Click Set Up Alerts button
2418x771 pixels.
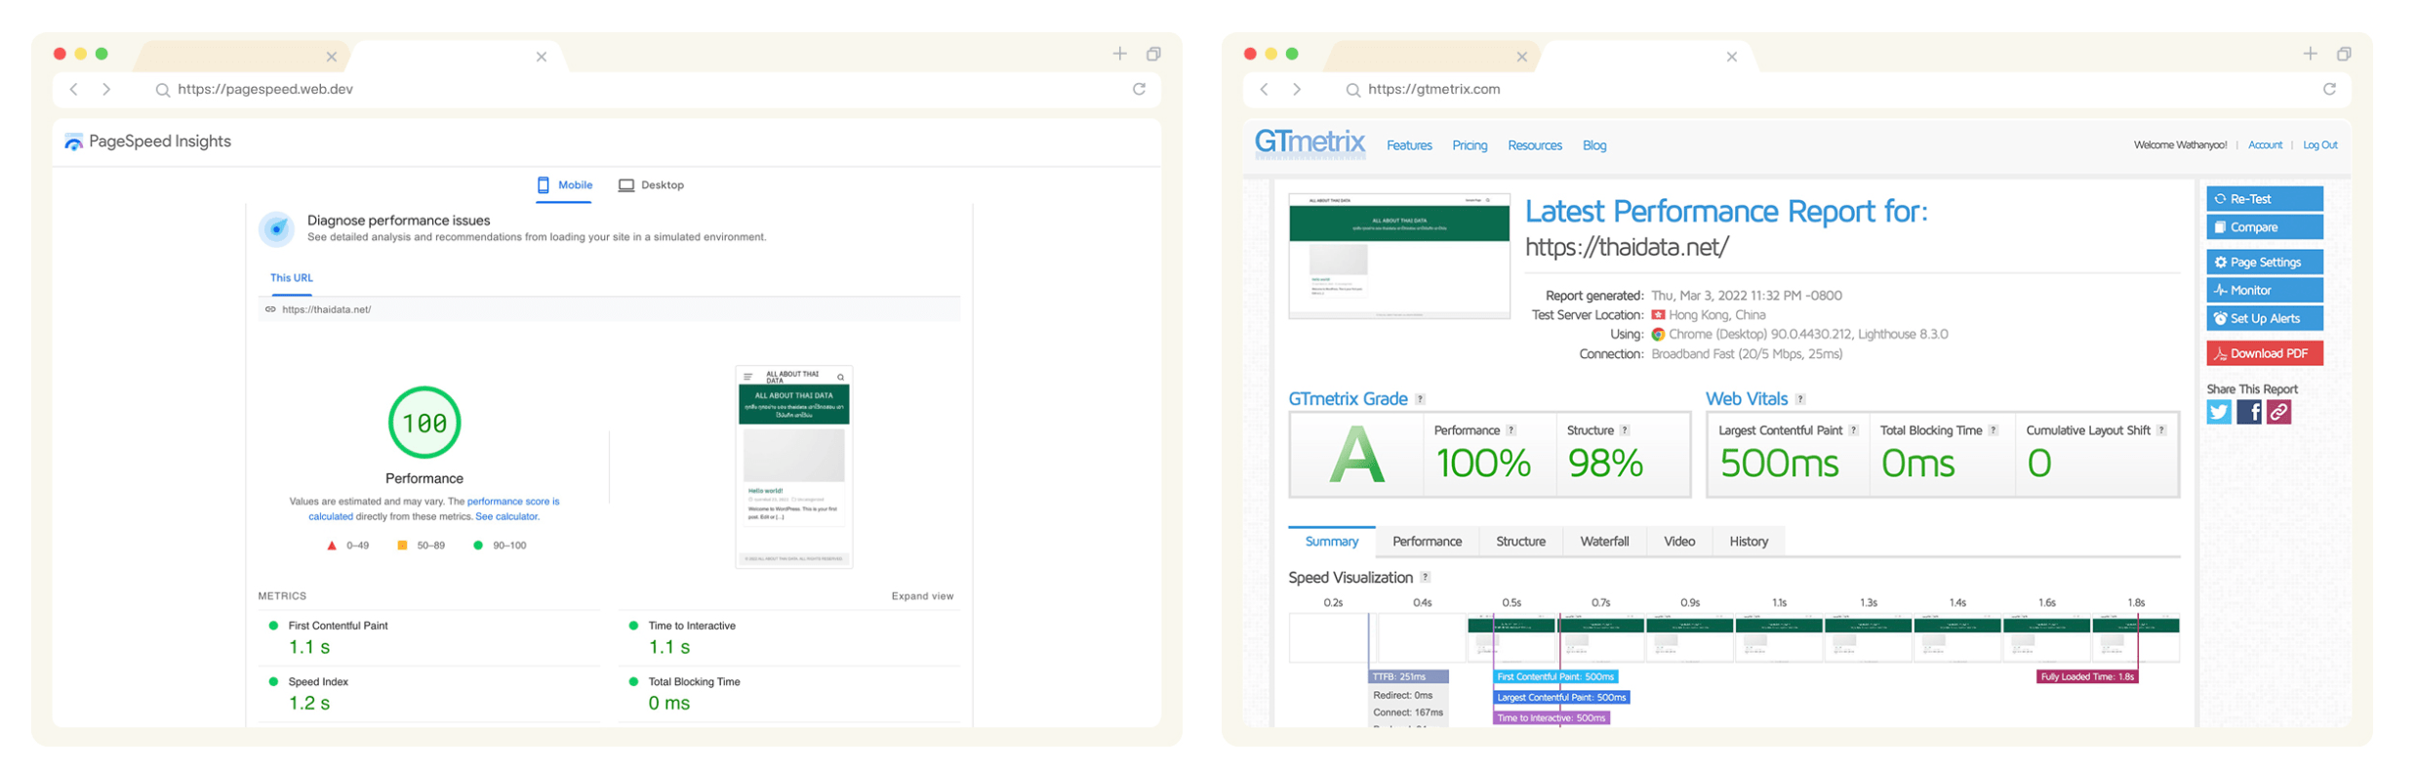(x=2265, y=318)
